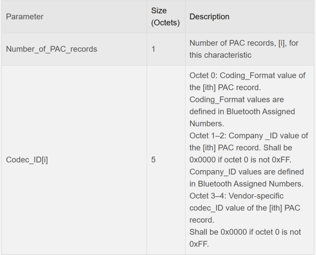Click 'this characteristic' description text
Image resolution: width=316 pixels, height=255 pixels.
pyautogui.click(x=220, y=55)
